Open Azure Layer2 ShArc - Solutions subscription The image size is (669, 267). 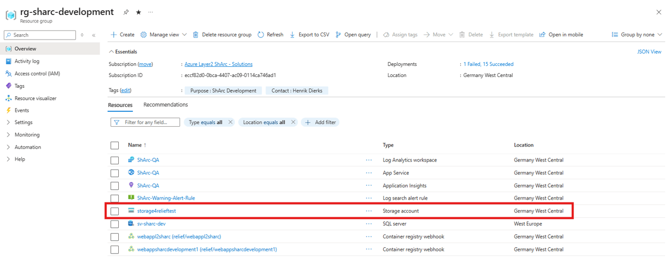click(218, 64)
